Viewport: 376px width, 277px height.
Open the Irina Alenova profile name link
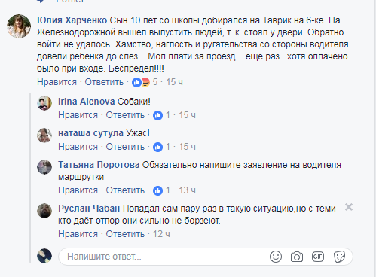click(x=87, y=102)
